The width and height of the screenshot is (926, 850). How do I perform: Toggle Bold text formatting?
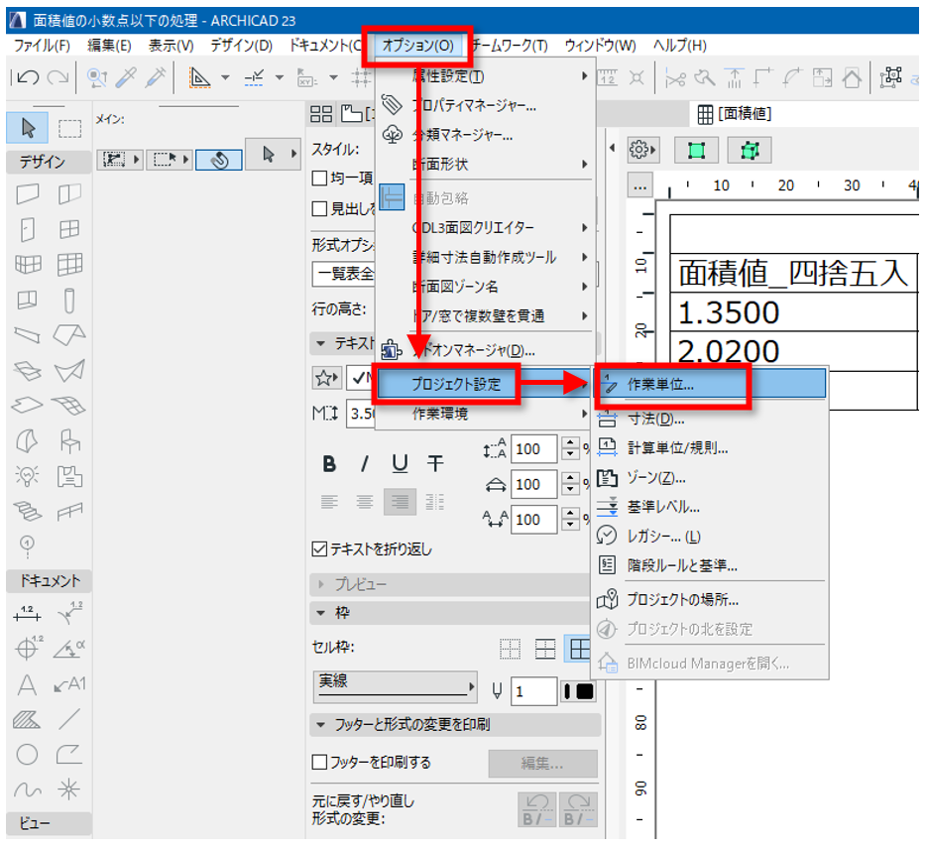(x=329, y=464)
